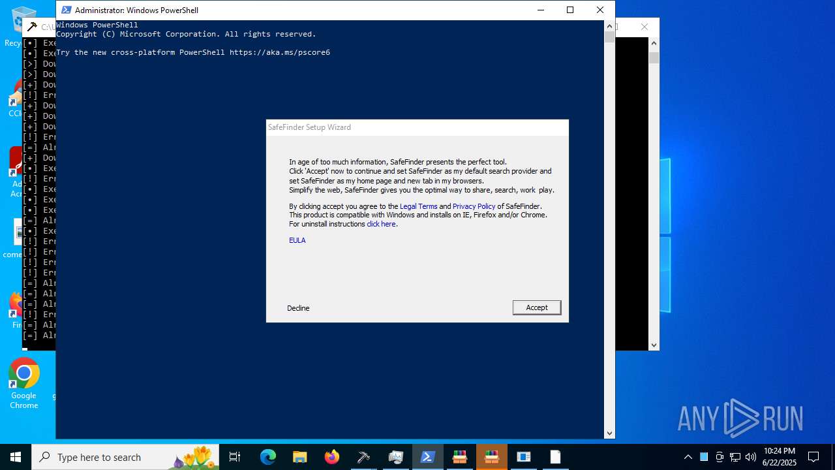Click the aka.ms/pscore6 URL text in PowerShell

click(x=280, y=52)
